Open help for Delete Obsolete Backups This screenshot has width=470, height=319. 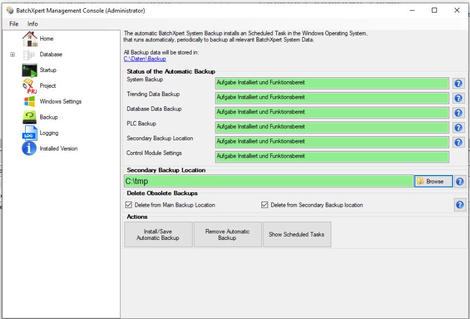pos(460,204)
